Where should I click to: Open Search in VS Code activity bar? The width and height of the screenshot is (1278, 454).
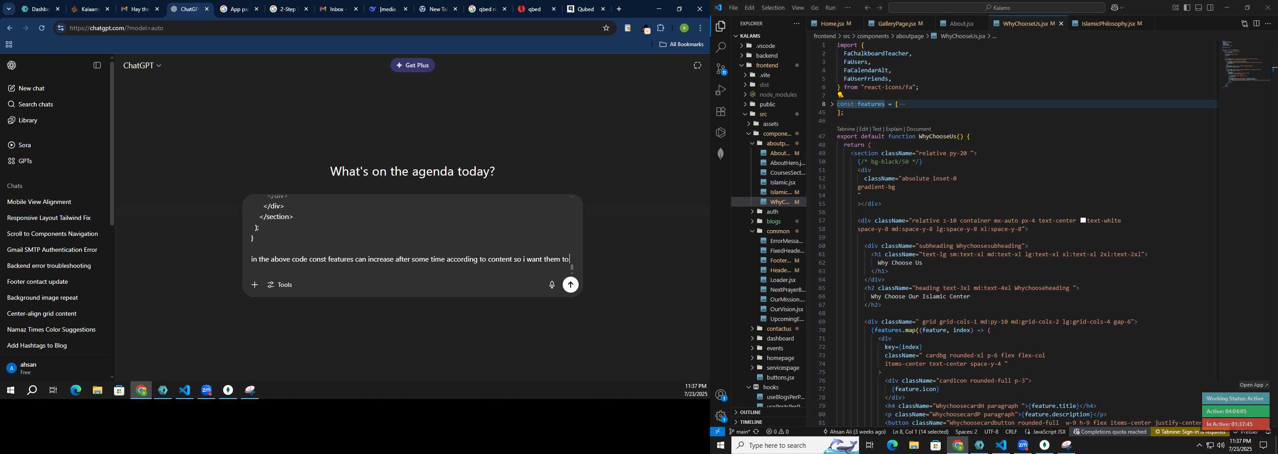coord(721,47)
